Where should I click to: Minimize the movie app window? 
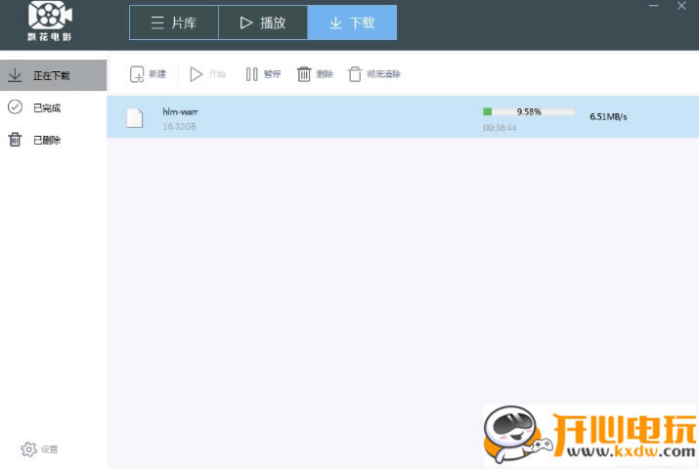(x=654, y=6)
